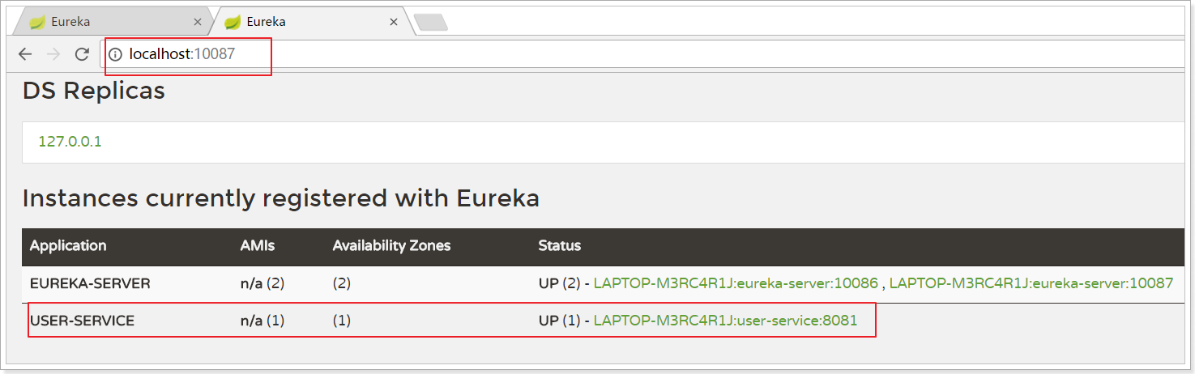This screenshot has width=1195, height=374.
Task: Close the second Eureka tab
Action: point(394,23)
